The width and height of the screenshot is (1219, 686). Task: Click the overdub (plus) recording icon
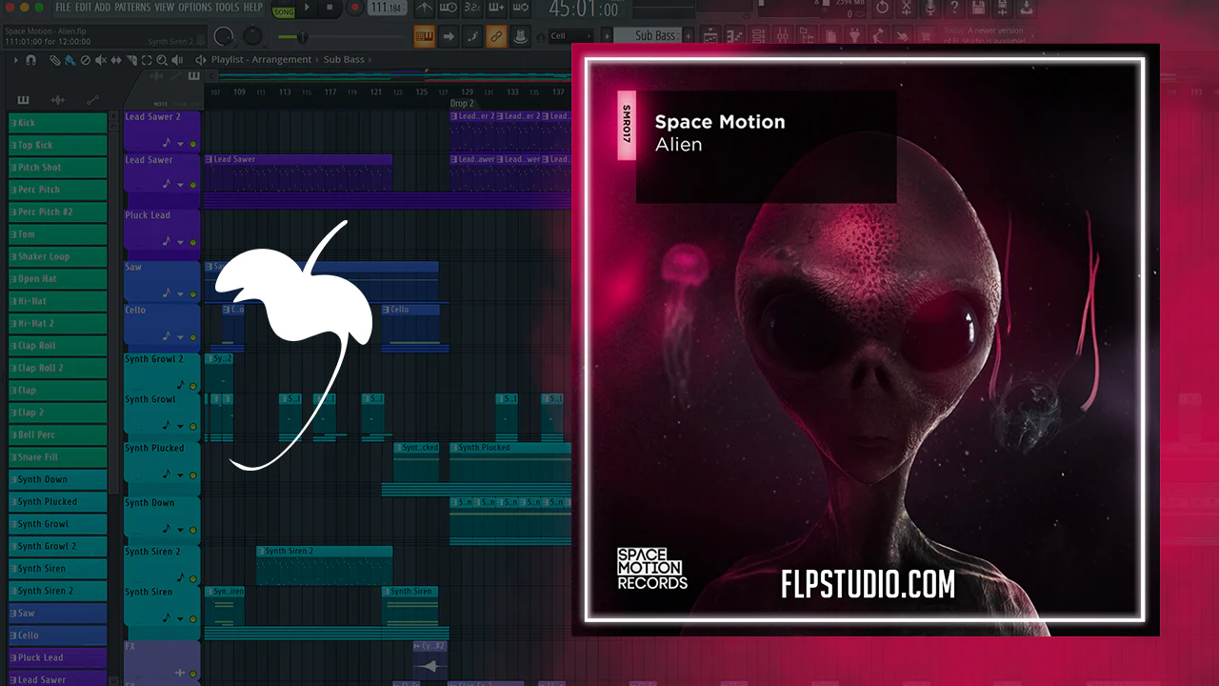(x=496, y=9)
